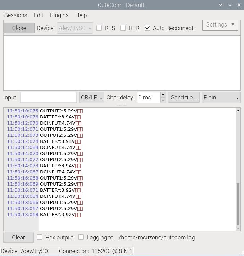The image size is (244, 256).
Task: Click output scrollbar down arrow
Action: (x=238, y=229)
